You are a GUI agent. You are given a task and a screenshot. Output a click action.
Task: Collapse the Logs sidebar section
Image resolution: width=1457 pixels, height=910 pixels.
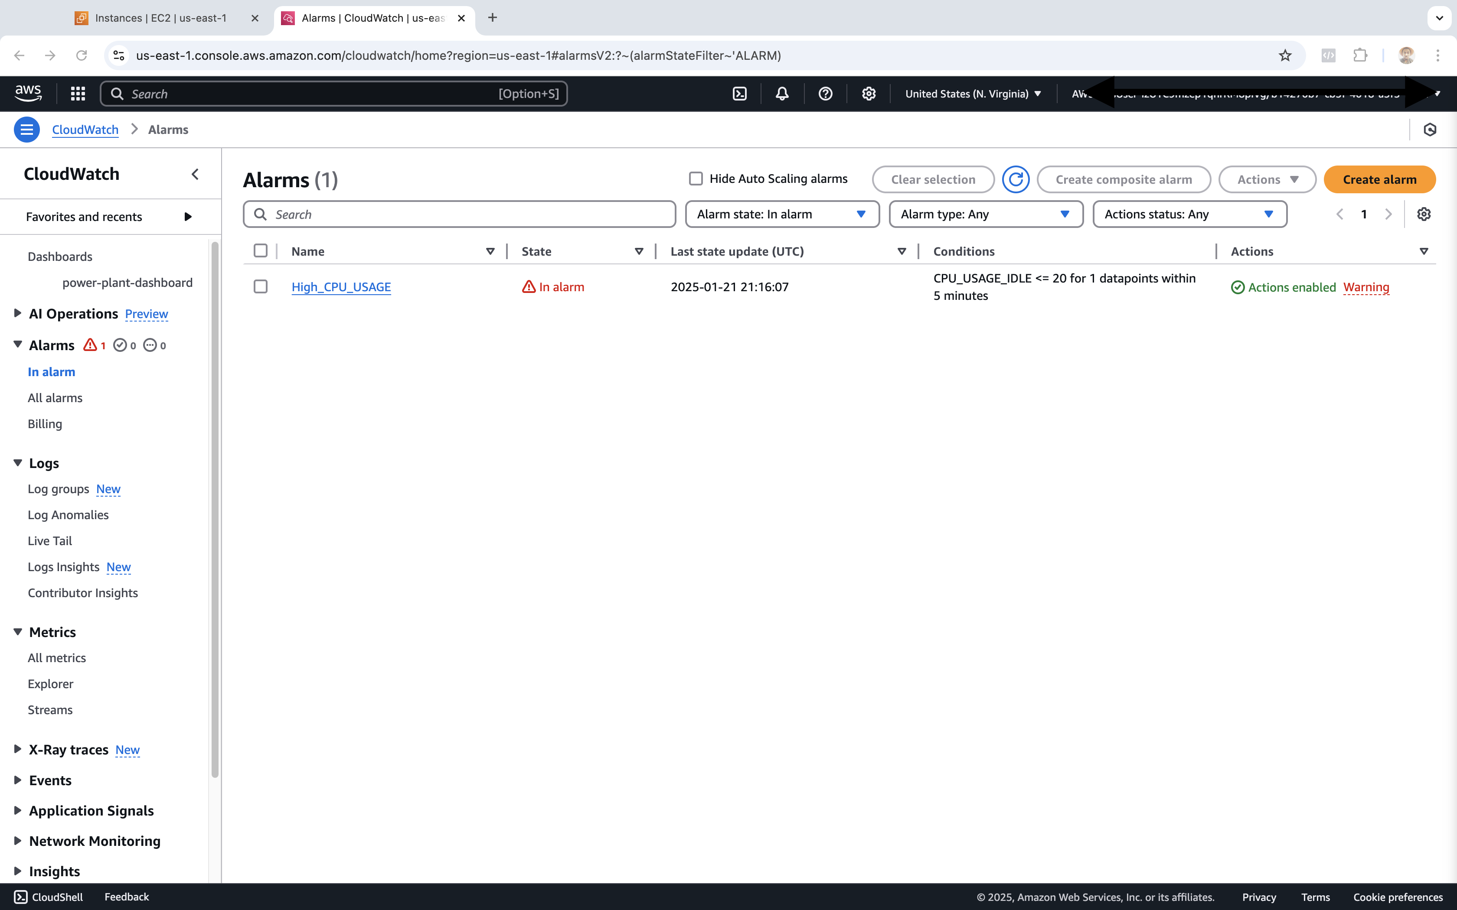pos(17,462)
